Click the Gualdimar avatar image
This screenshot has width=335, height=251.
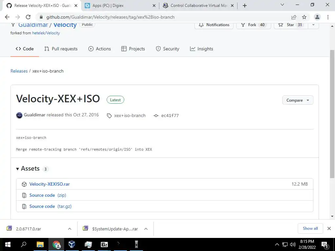point(19,115)
